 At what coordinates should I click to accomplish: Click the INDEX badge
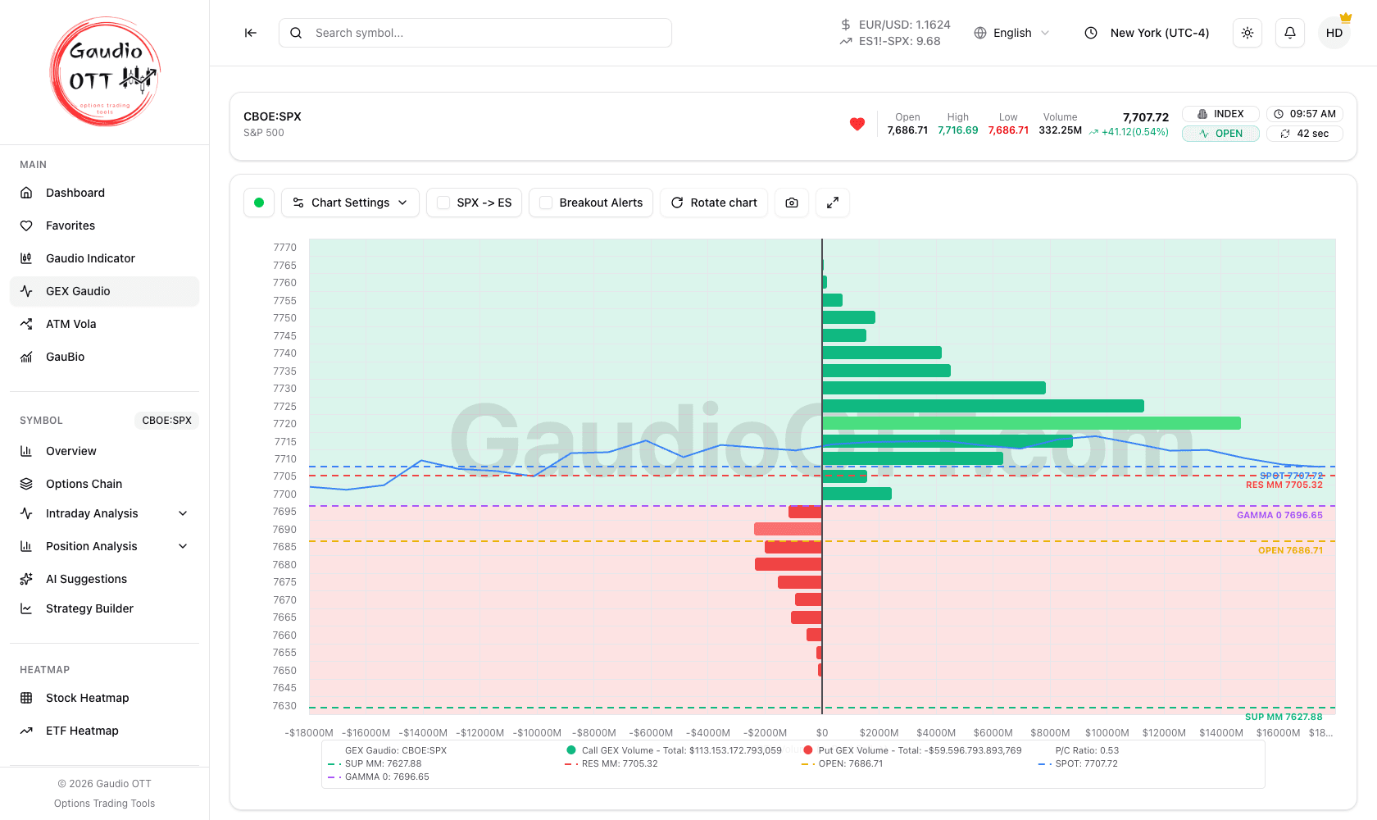(x=1220, y=114)
